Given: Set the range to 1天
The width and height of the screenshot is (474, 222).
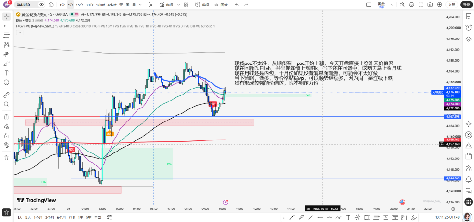Looking at the screenshot, I should tap(20, 217).
